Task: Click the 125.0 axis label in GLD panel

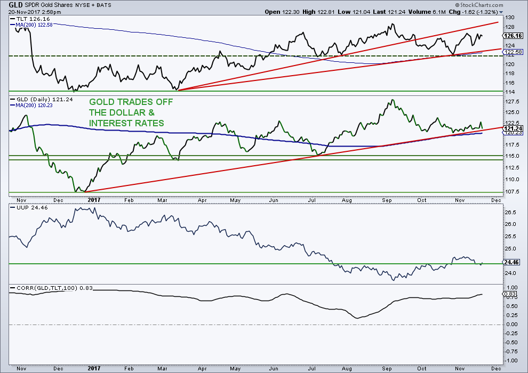Action: click(x=512, y=112)
